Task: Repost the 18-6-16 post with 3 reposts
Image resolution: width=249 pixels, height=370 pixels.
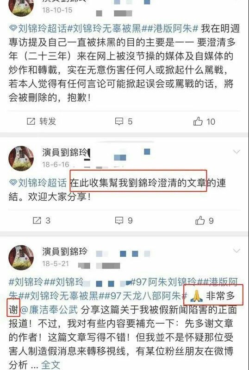Action: [37, 220]
